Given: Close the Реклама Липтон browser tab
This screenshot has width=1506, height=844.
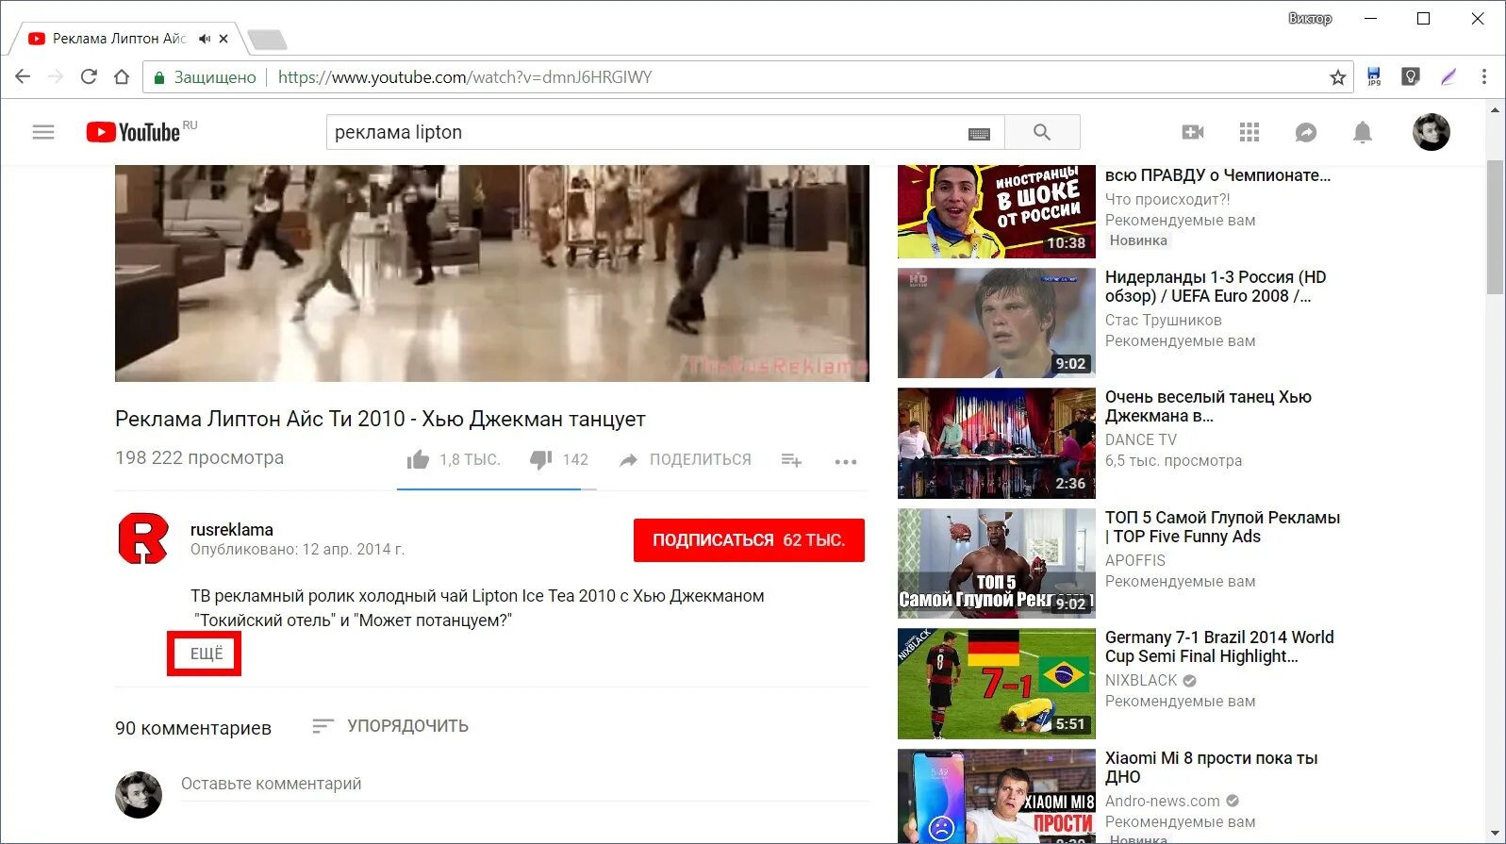Looking at the screenshot, I should pos(223,39).
